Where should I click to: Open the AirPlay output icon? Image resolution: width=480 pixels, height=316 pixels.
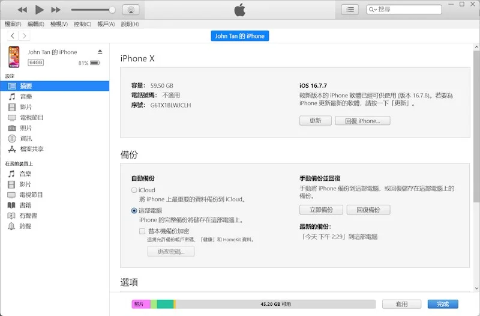(x=131, y=10)
